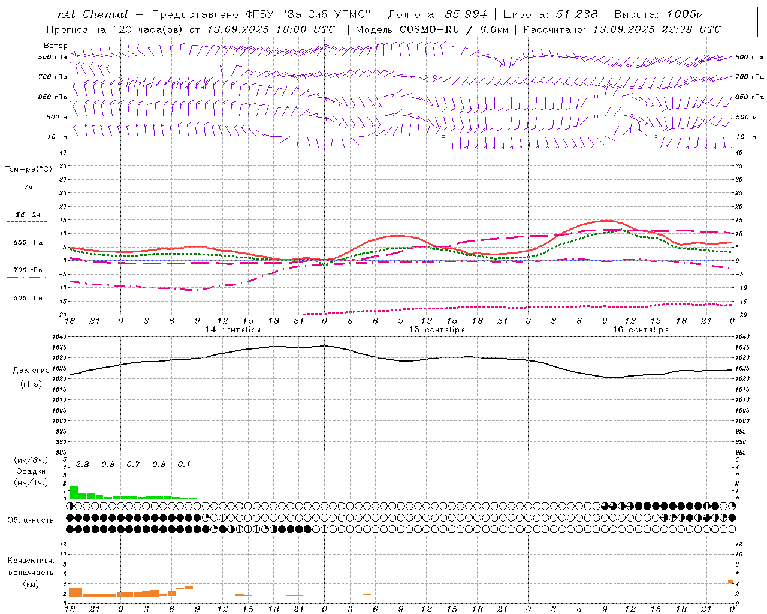The height and width of the screenshot is (614, 767).
Task: Select the model label COSMO-RU / 6.6км
Action: (454, 29)
